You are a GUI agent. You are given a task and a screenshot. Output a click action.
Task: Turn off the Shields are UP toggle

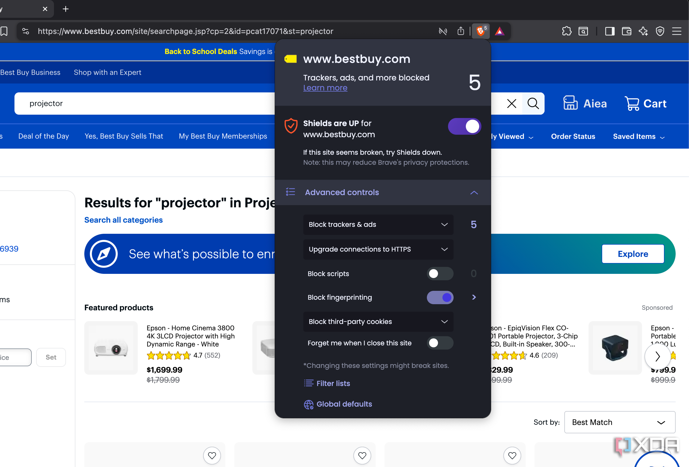464,127
